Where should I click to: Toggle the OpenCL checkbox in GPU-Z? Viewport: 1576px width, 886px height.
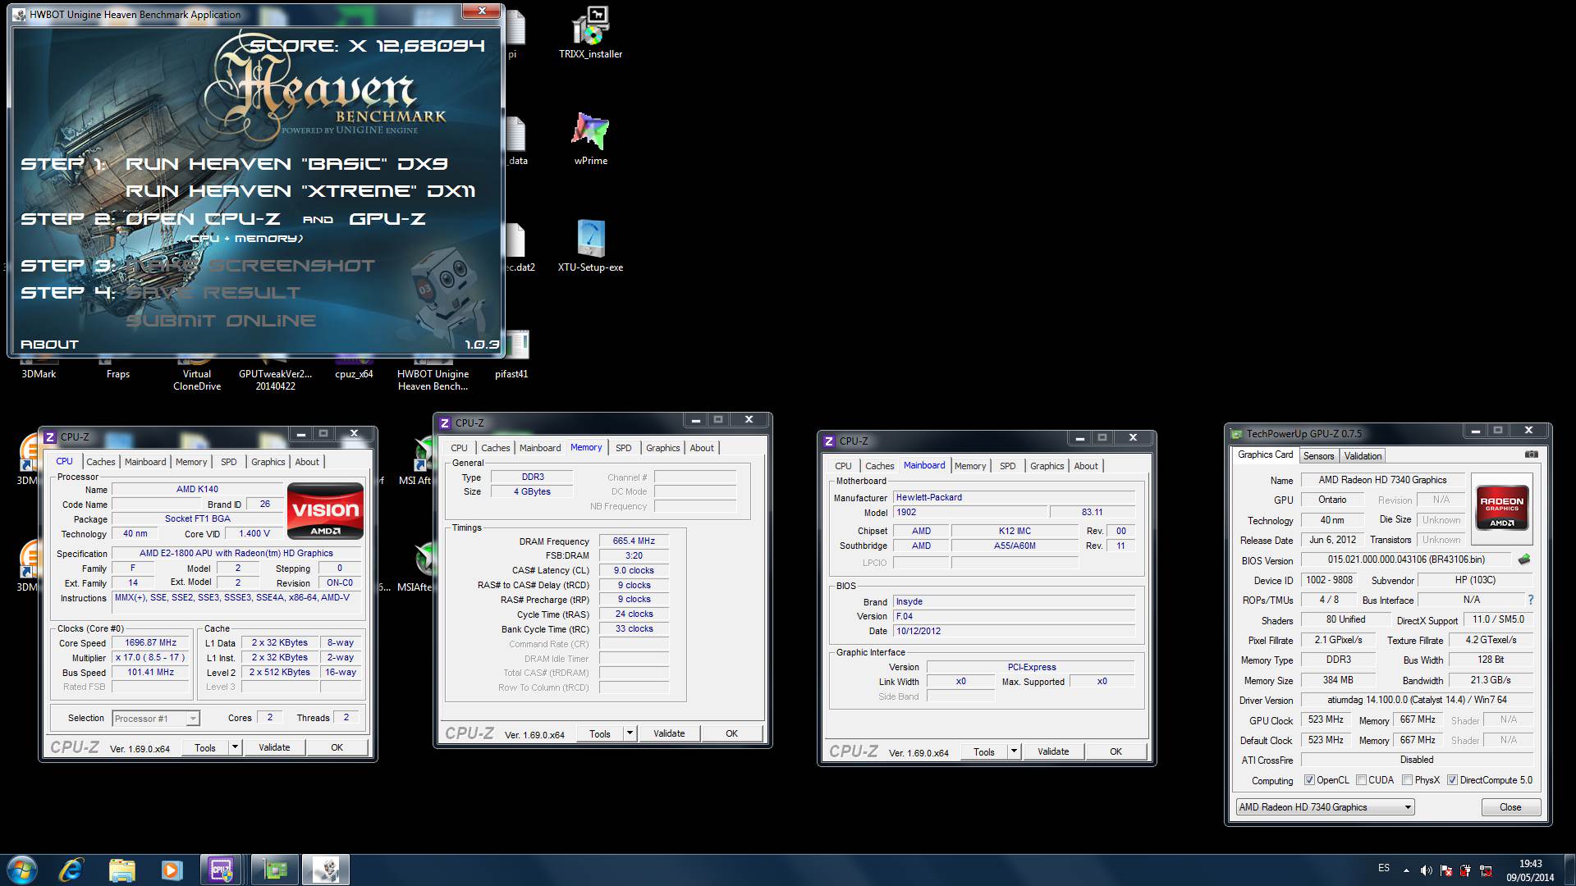(1309, 780)
